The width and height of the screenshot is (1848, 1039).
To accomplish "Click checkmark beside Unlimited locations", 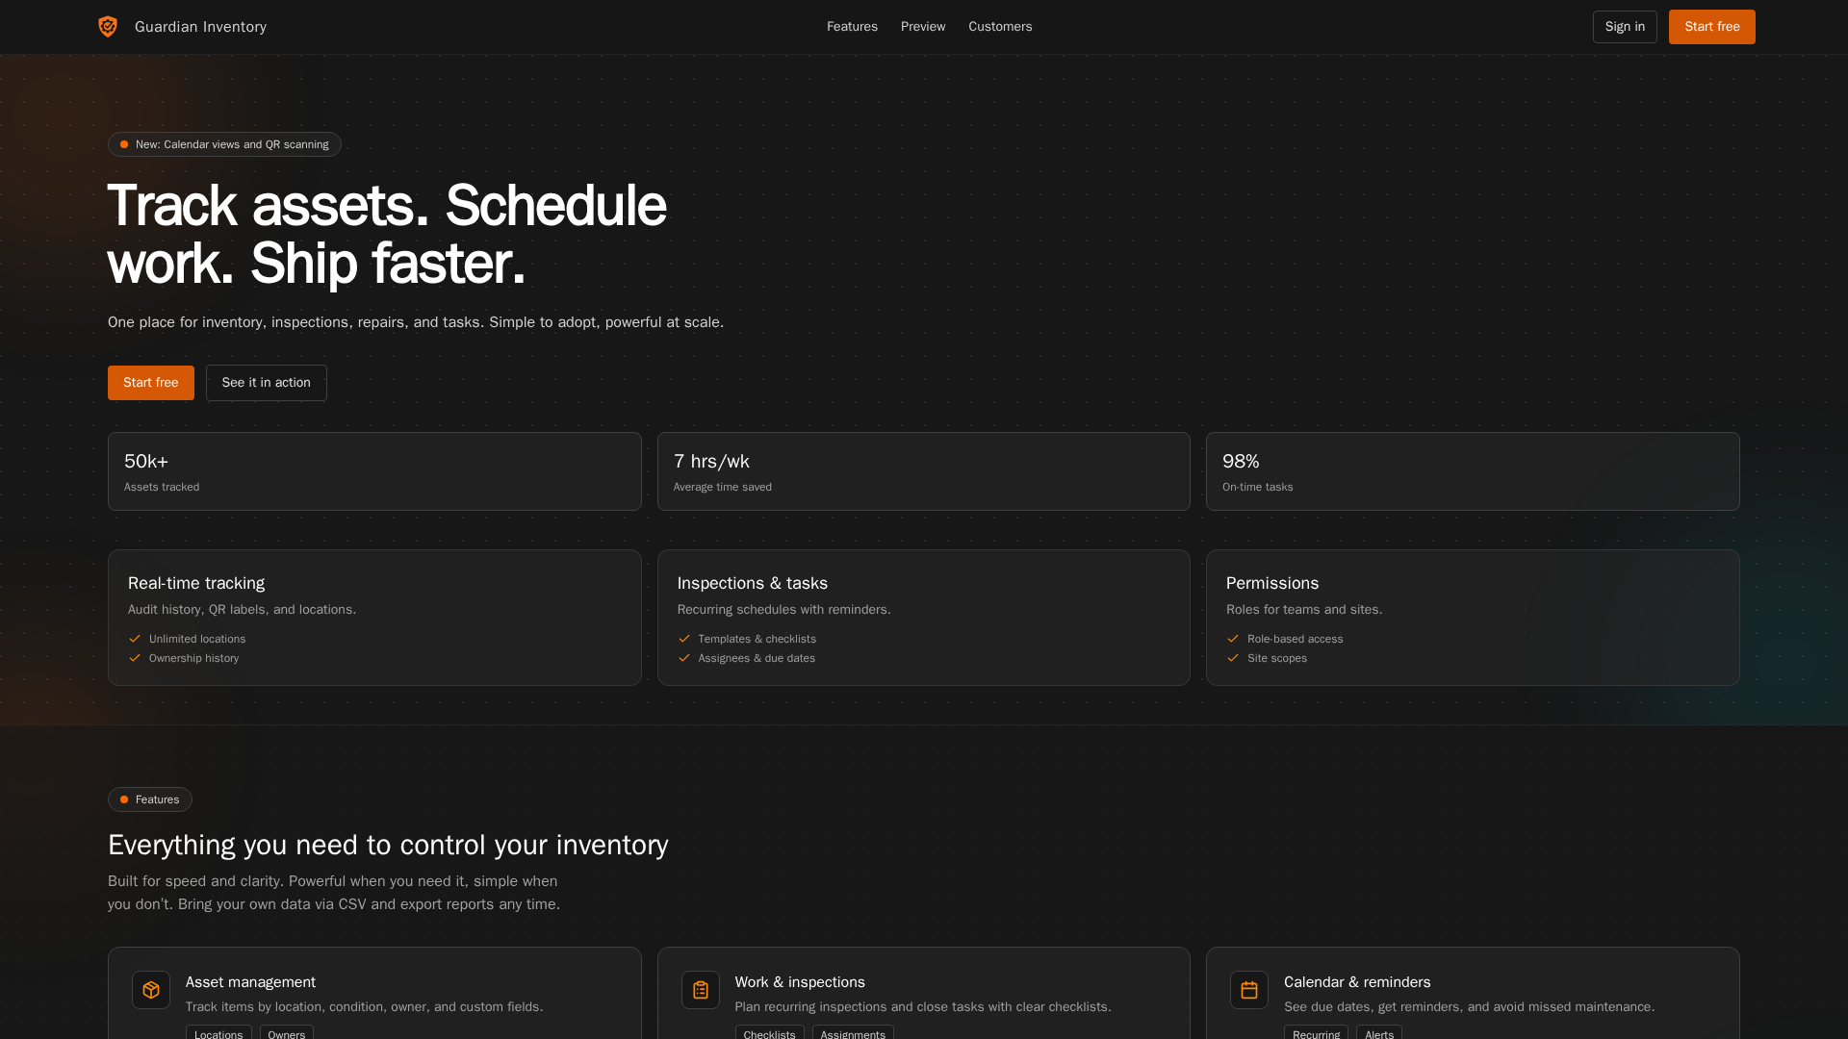I will (x=135, y=639).
